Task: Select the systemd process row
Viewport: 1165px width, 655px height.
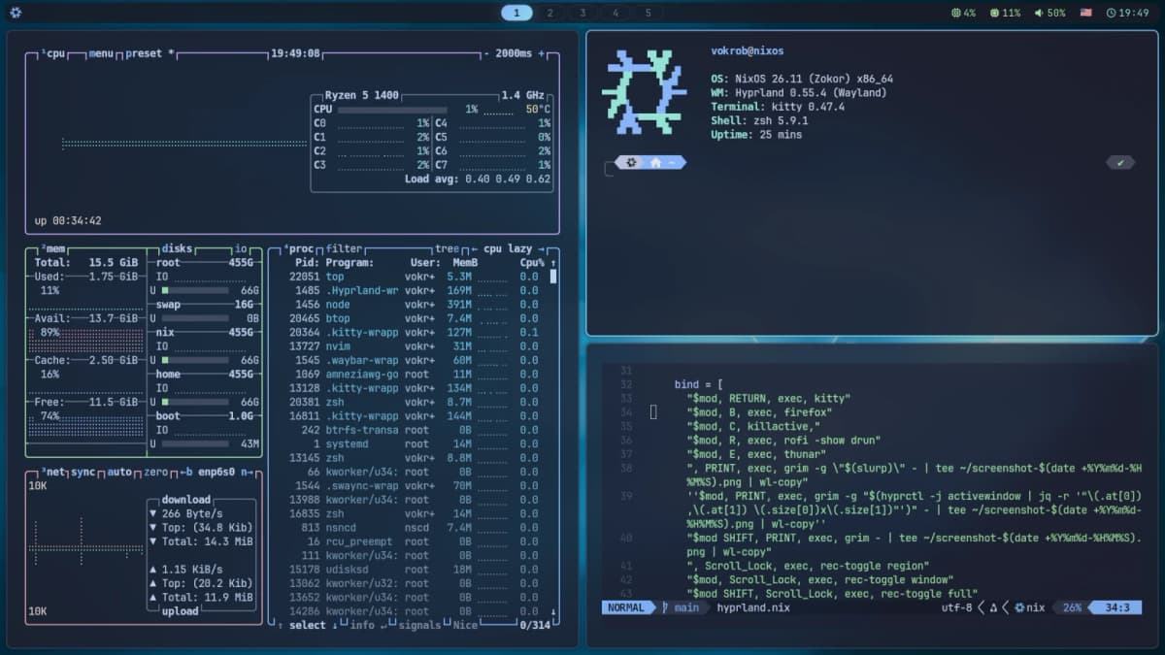Action: coord(413,444)
